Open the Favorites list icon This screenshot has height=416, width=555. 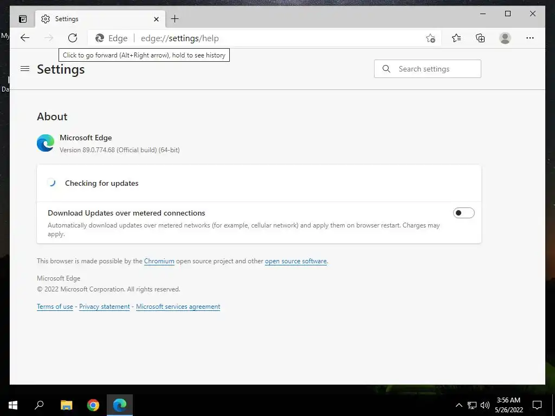pos(456,38)
